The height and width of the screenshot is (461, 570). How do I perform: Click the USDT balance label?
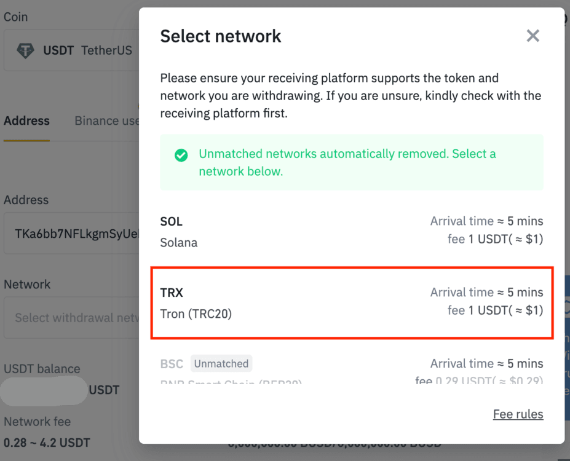[x=42, y=369]
